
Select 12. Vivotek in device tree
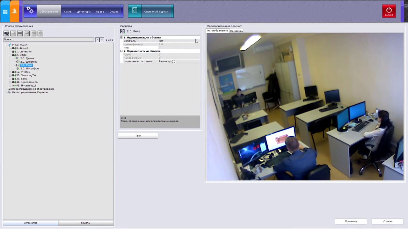tap(23, 72)
